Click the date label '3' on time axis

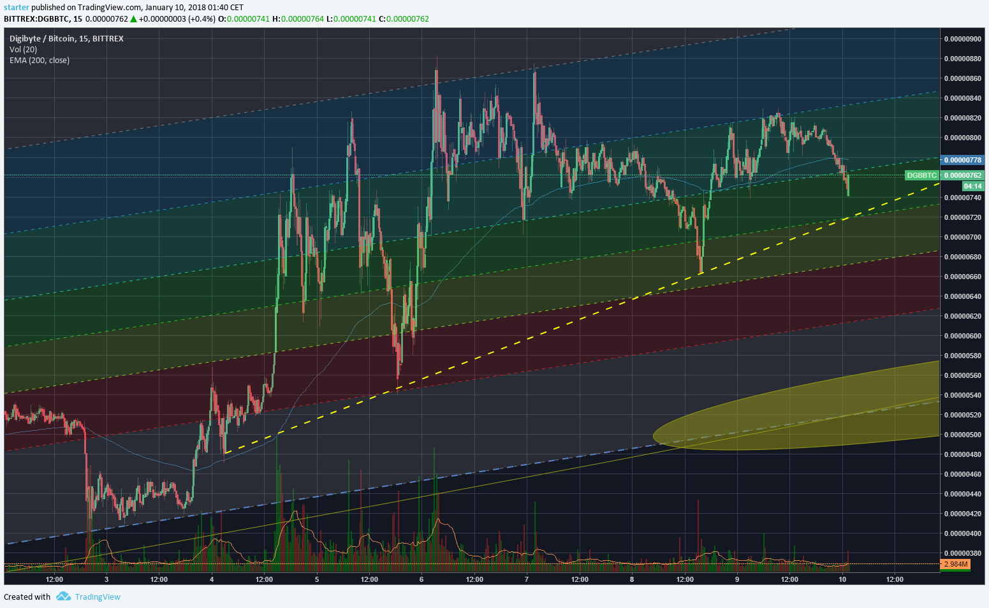click(x=106, y=579)
